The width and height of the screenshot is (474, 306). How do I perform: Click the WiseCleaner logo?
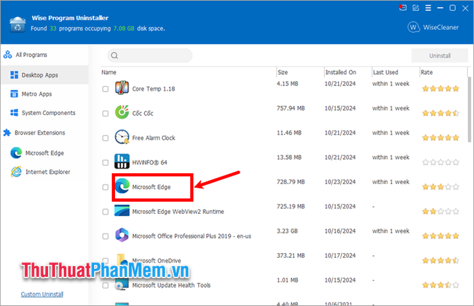[x=433, y=27]
